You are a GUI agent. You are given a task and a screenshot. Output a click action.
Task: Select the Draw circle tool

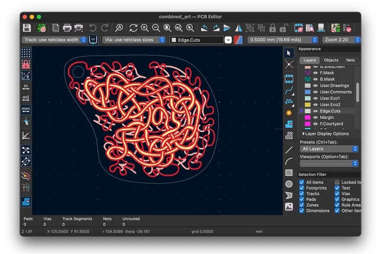click(x=289, y=184)
